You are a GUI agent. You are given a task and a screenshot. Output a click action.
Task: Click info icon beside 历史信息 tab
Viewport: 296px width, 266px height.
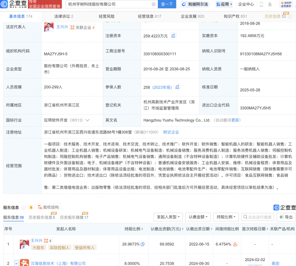[290, 16]
